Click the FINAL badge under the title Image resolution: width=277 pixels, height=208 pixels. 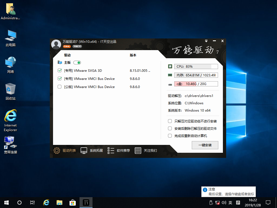67,46
